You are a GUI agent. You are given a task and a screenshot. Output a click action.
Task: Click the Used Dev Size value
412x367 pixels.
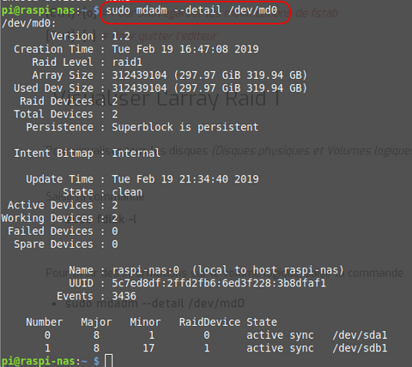(x=209, y=88)
